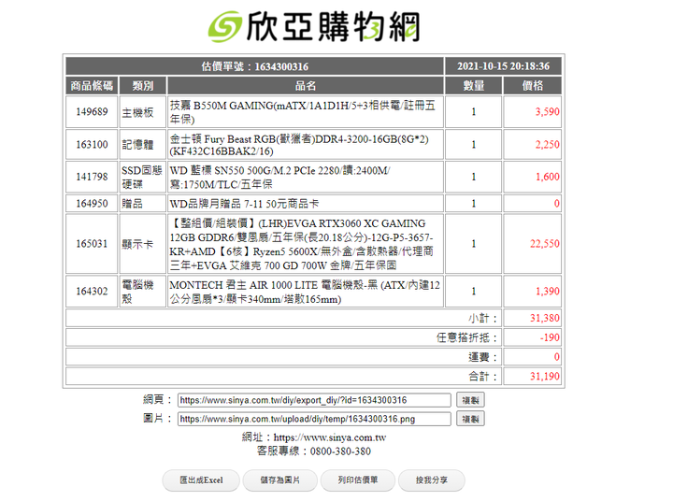The image size is (673, 501).
Task: Click the price 22,550
Action: click(x=545, y=244)
